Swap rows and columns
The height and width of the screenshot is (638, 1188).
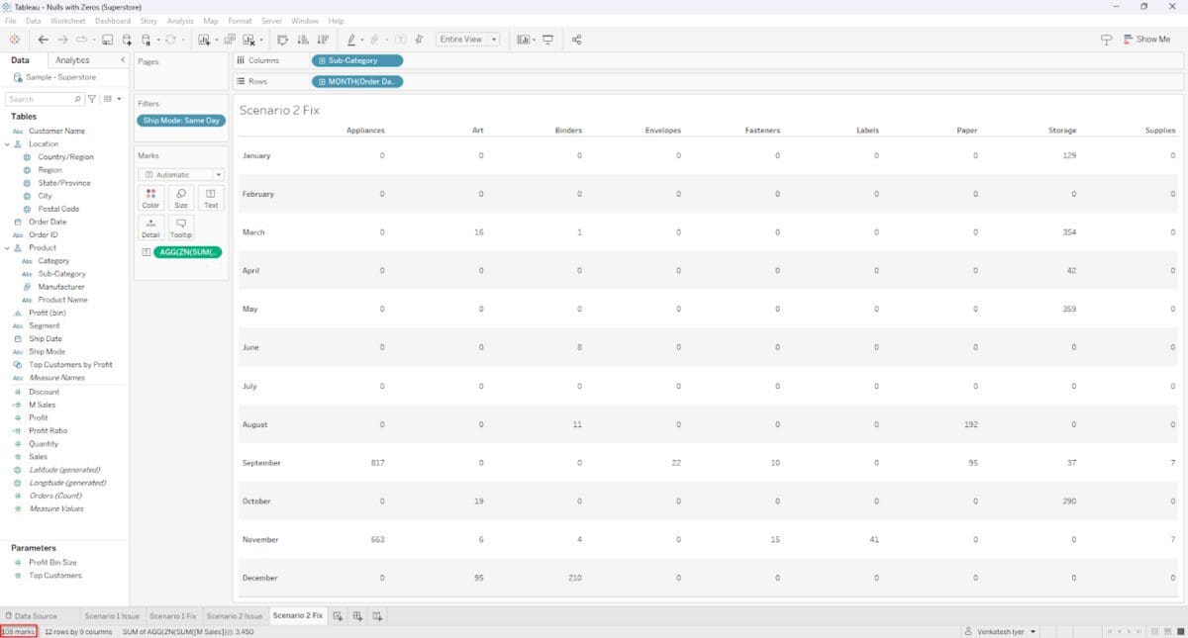tap(282, 40)
